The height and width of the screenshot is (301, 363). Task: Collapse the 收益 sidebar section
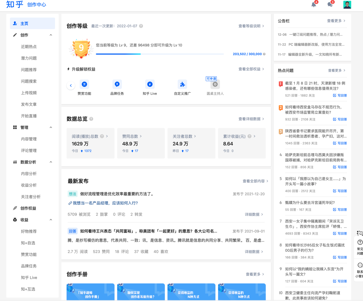click(51, 220)
